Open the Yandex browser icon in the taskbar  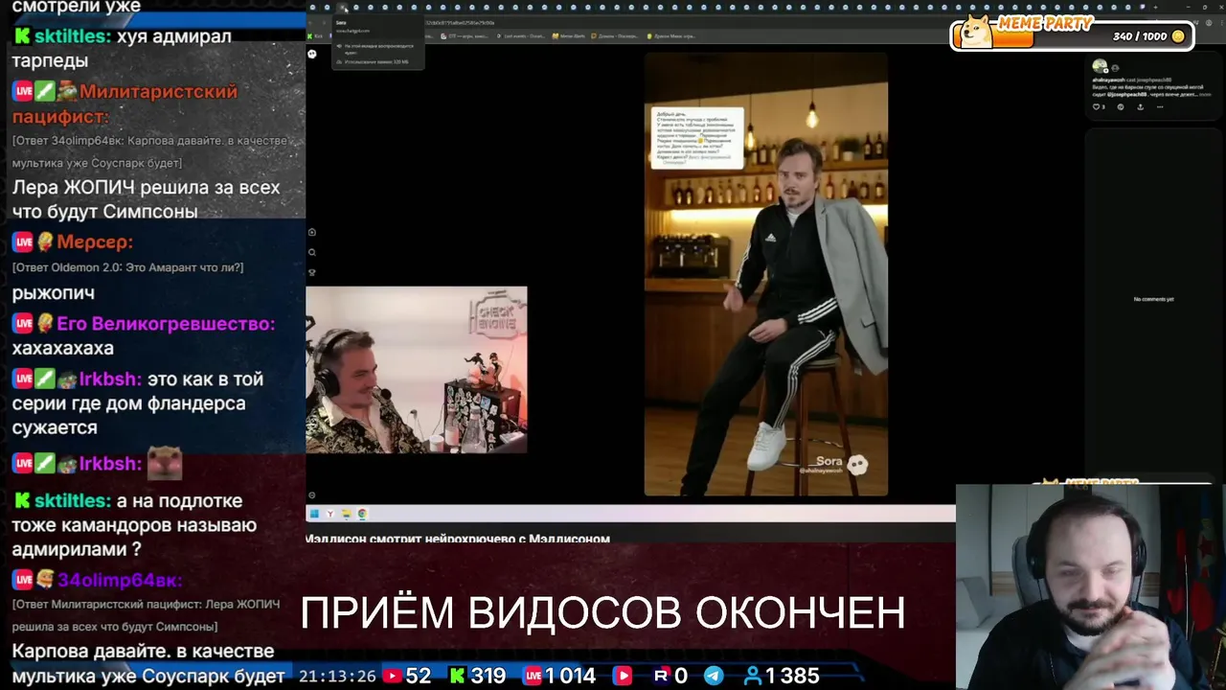click(330, 514)
